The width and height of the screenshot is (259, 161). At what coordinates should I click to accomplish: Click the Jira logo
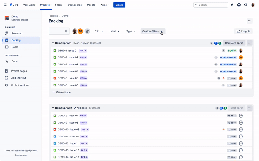point(14,5)
